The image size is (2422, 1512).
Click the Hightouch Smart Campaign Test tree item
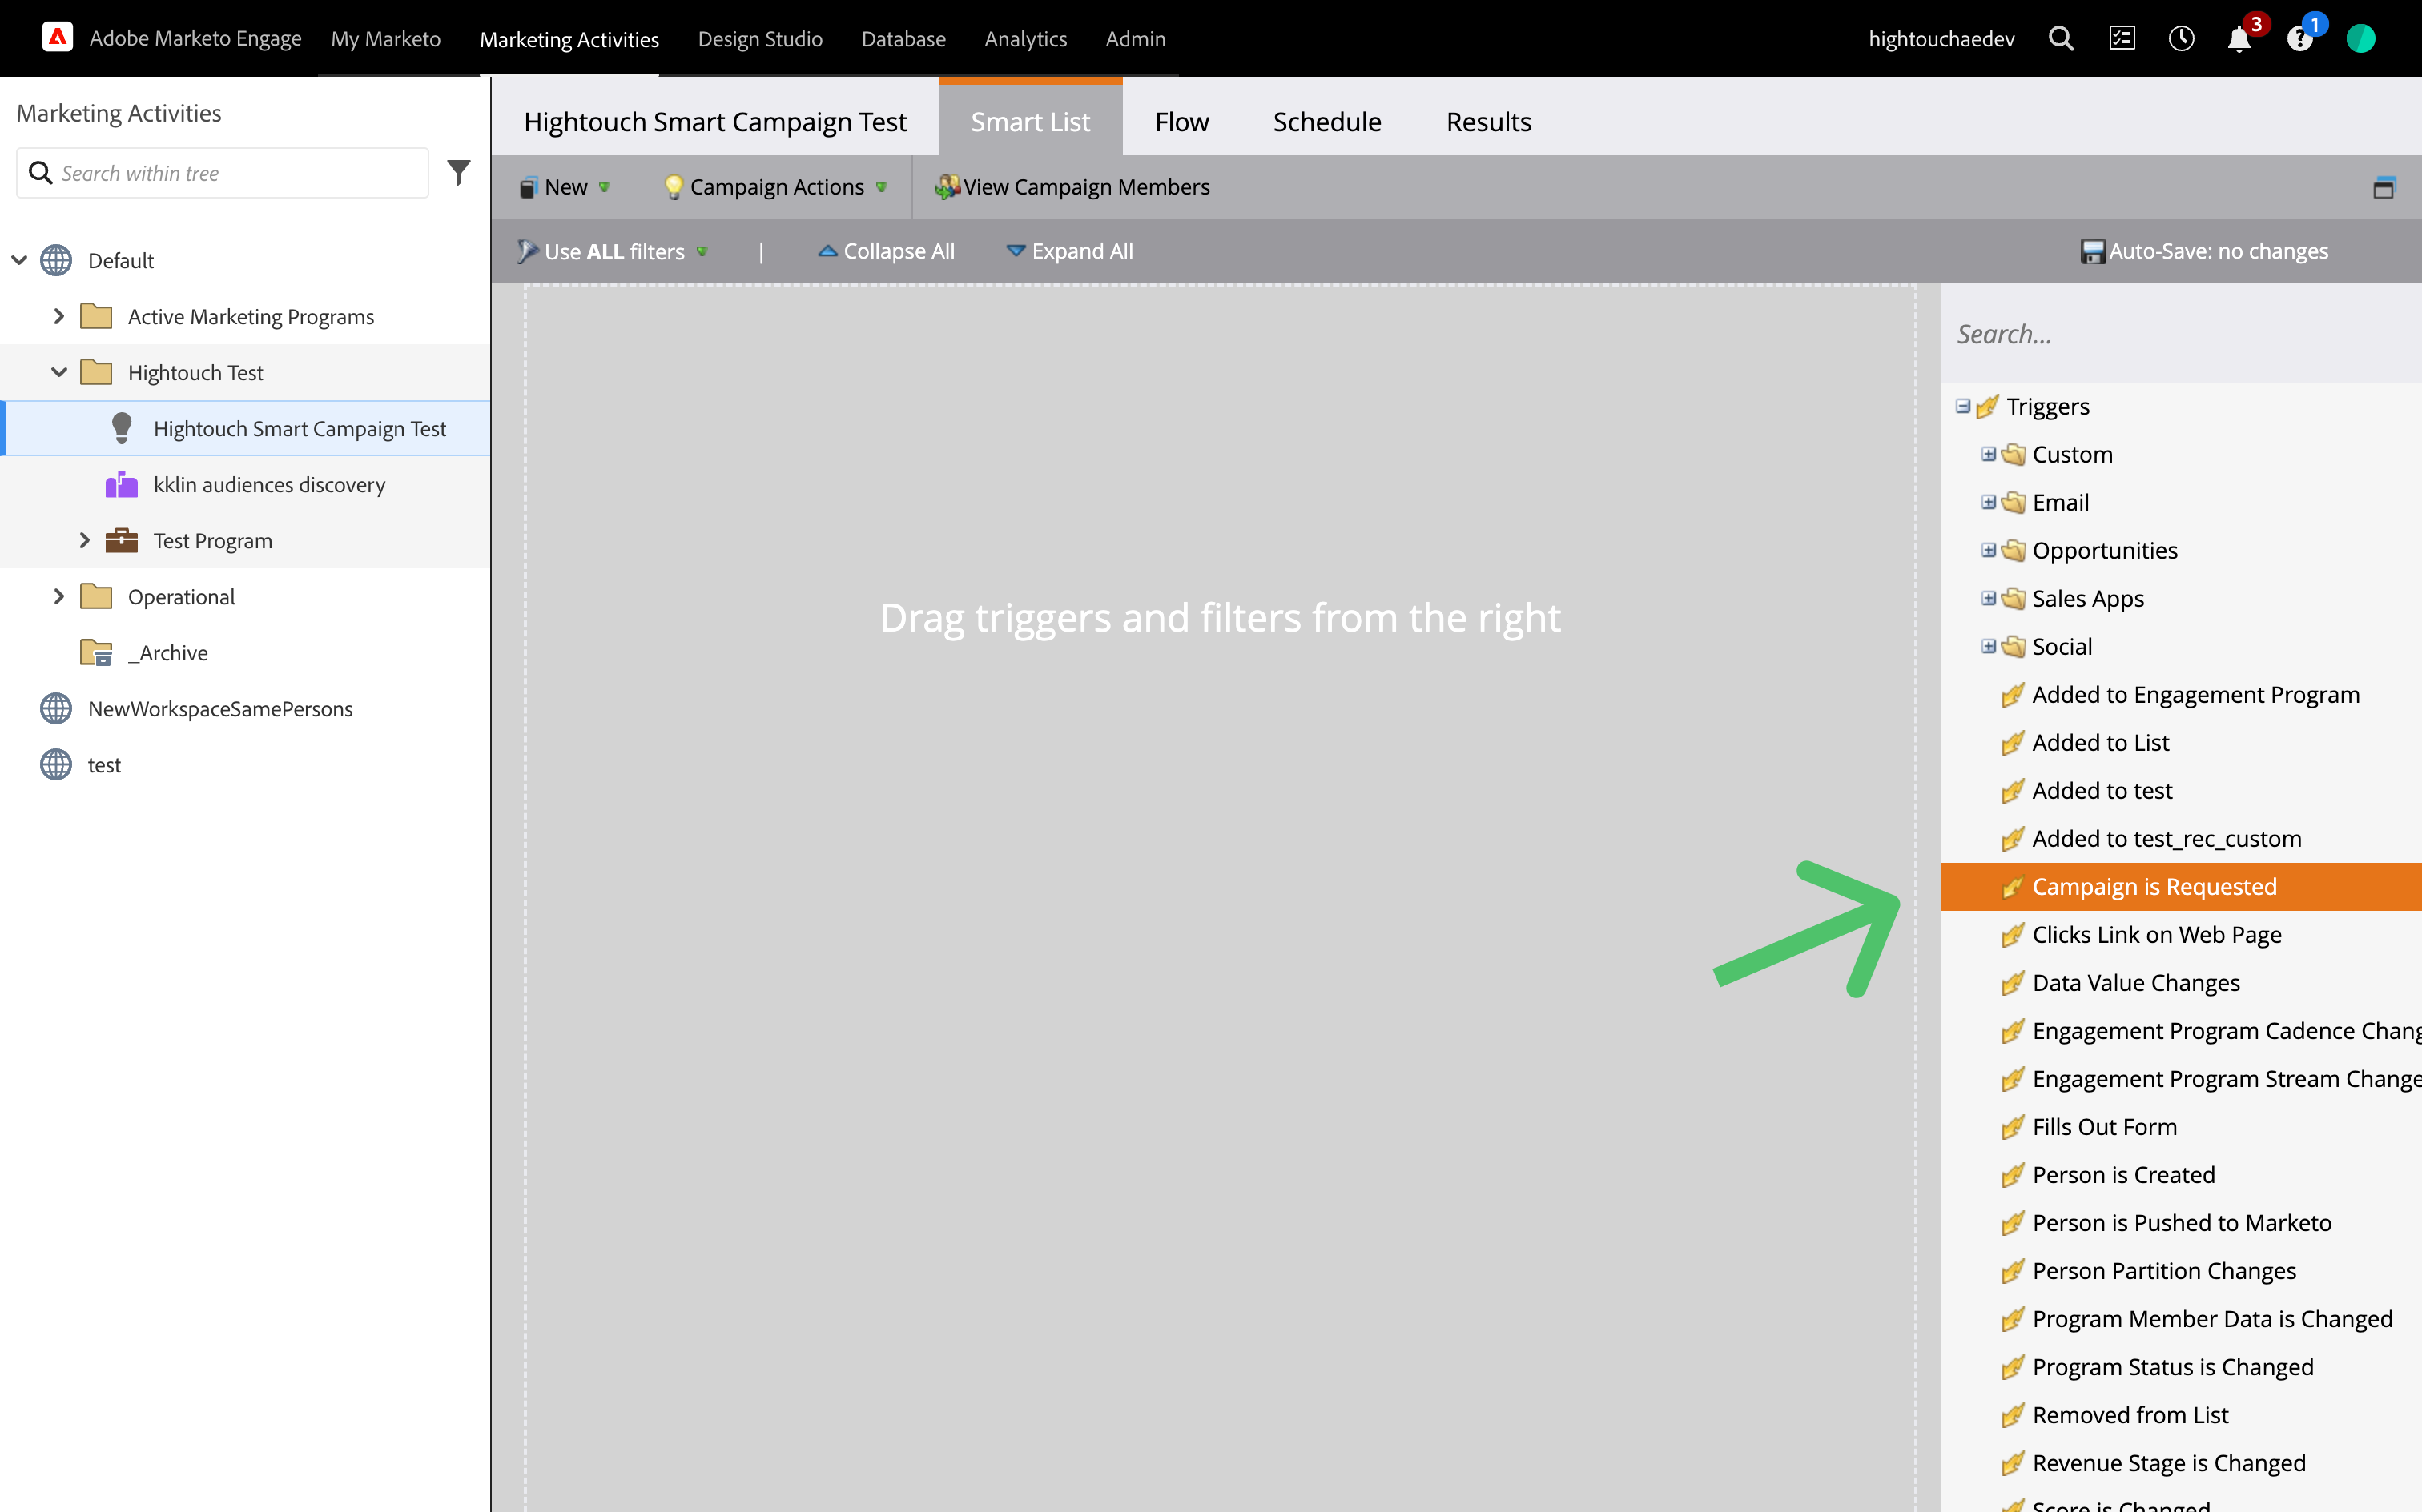coord(296,427)
